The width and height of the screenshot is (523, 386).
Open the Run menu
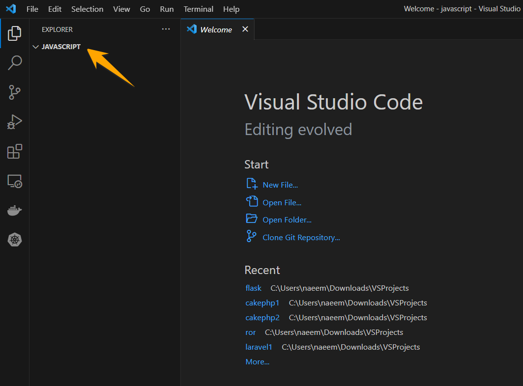(167, 9)
